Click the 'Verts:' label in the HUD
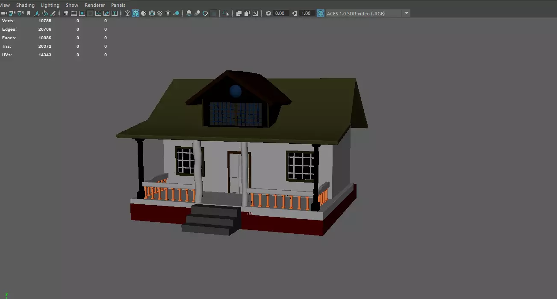Viewport: 557px width, 299px height. click(x=9, y=20)
